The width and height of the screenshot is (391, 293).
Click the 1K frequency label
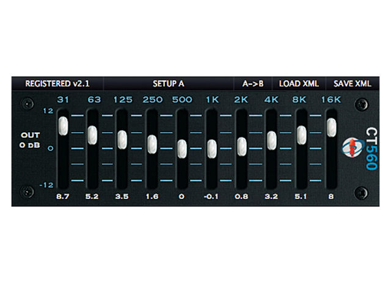(212, 99)
